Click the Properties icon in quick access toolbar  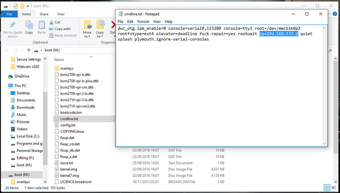(15, 6)
